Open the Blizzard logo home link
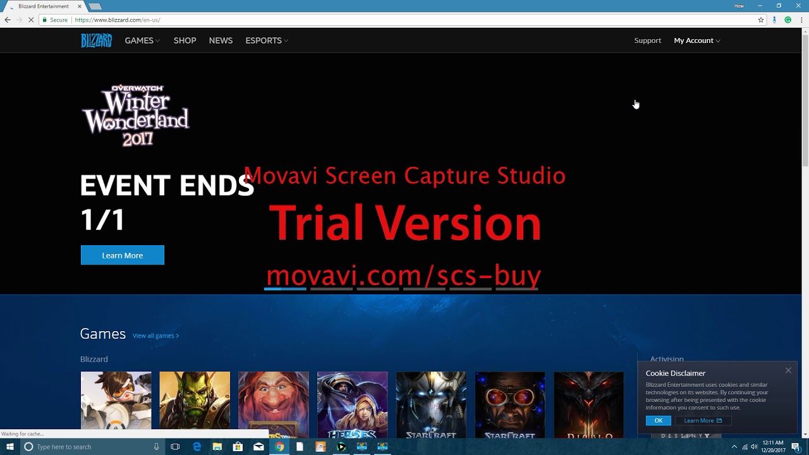The height and width of the screenshot is (455, 809). (96, 40)
